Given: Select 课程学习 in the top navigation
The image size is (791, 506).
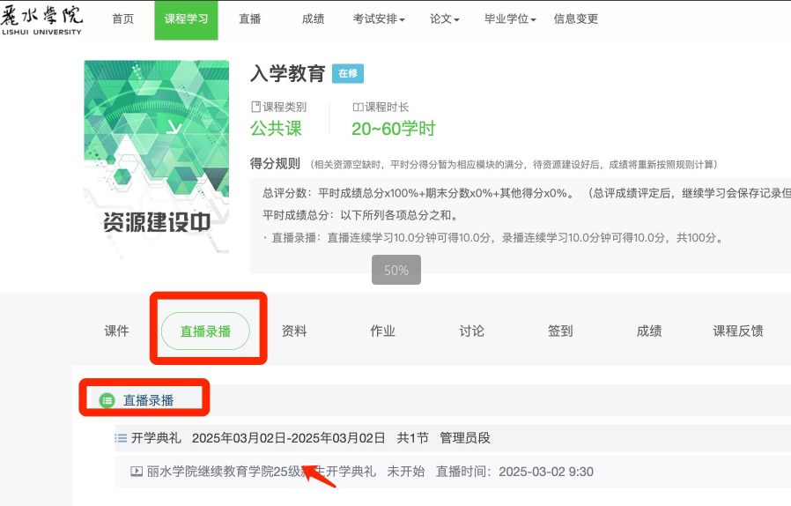Looking at the screenshot, I should [186, 19].
